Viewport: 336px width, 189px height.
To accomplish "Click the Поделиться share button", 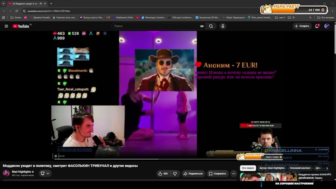I will pyautogui.click(x=193, y=174).
